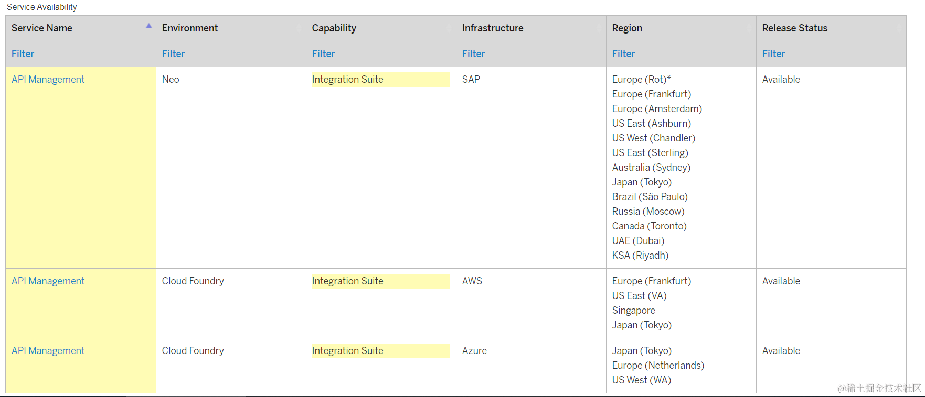Open API Management link in Neo row
Screen dimensions: 925x397
point(48,80)
